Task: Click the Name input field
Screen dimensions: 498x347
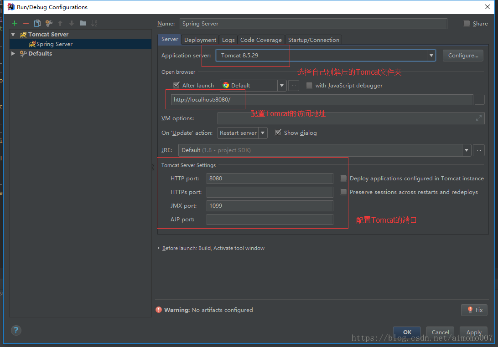Action: pos(313,24)
